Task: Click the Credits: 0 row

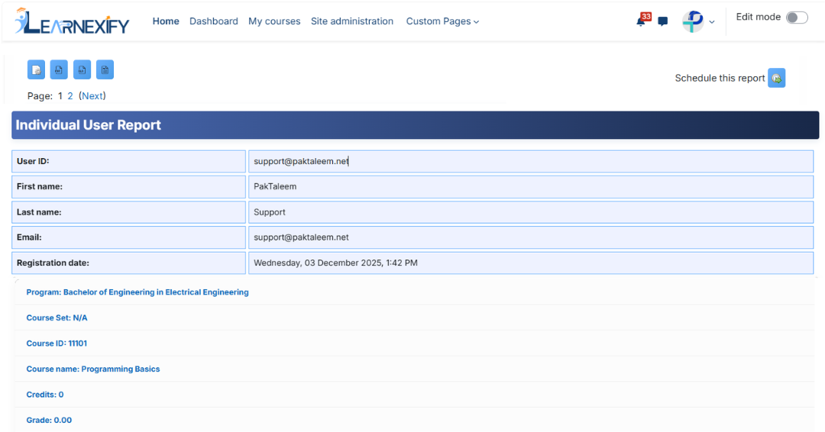Action: [x=415, y=395]
